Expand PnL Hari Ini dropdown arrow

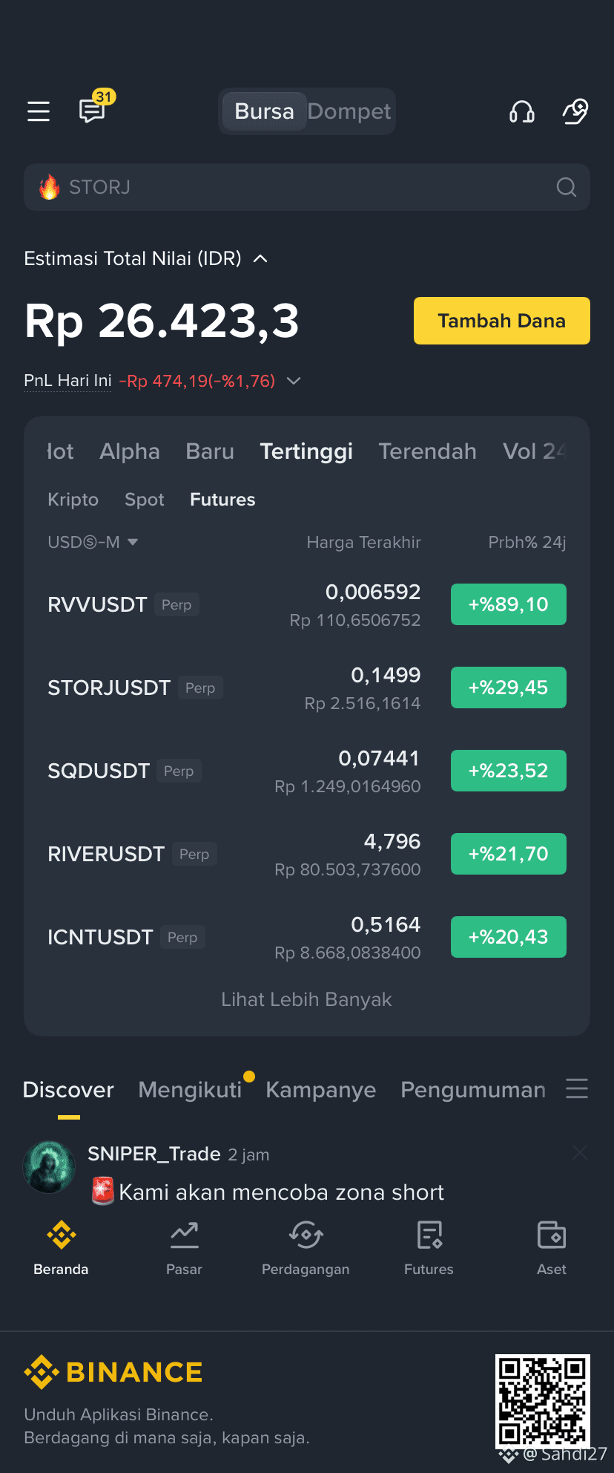(x=294, y=381)
